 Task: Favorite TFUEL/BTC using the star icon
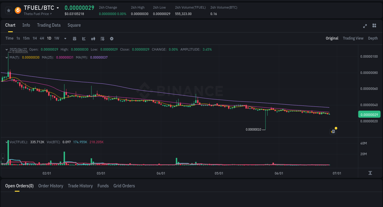click(9, 10)
